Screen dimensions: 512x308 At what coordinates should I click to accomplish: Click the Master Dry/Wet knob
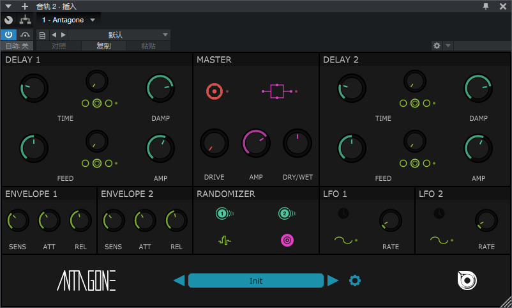click(x=297, y=143)
